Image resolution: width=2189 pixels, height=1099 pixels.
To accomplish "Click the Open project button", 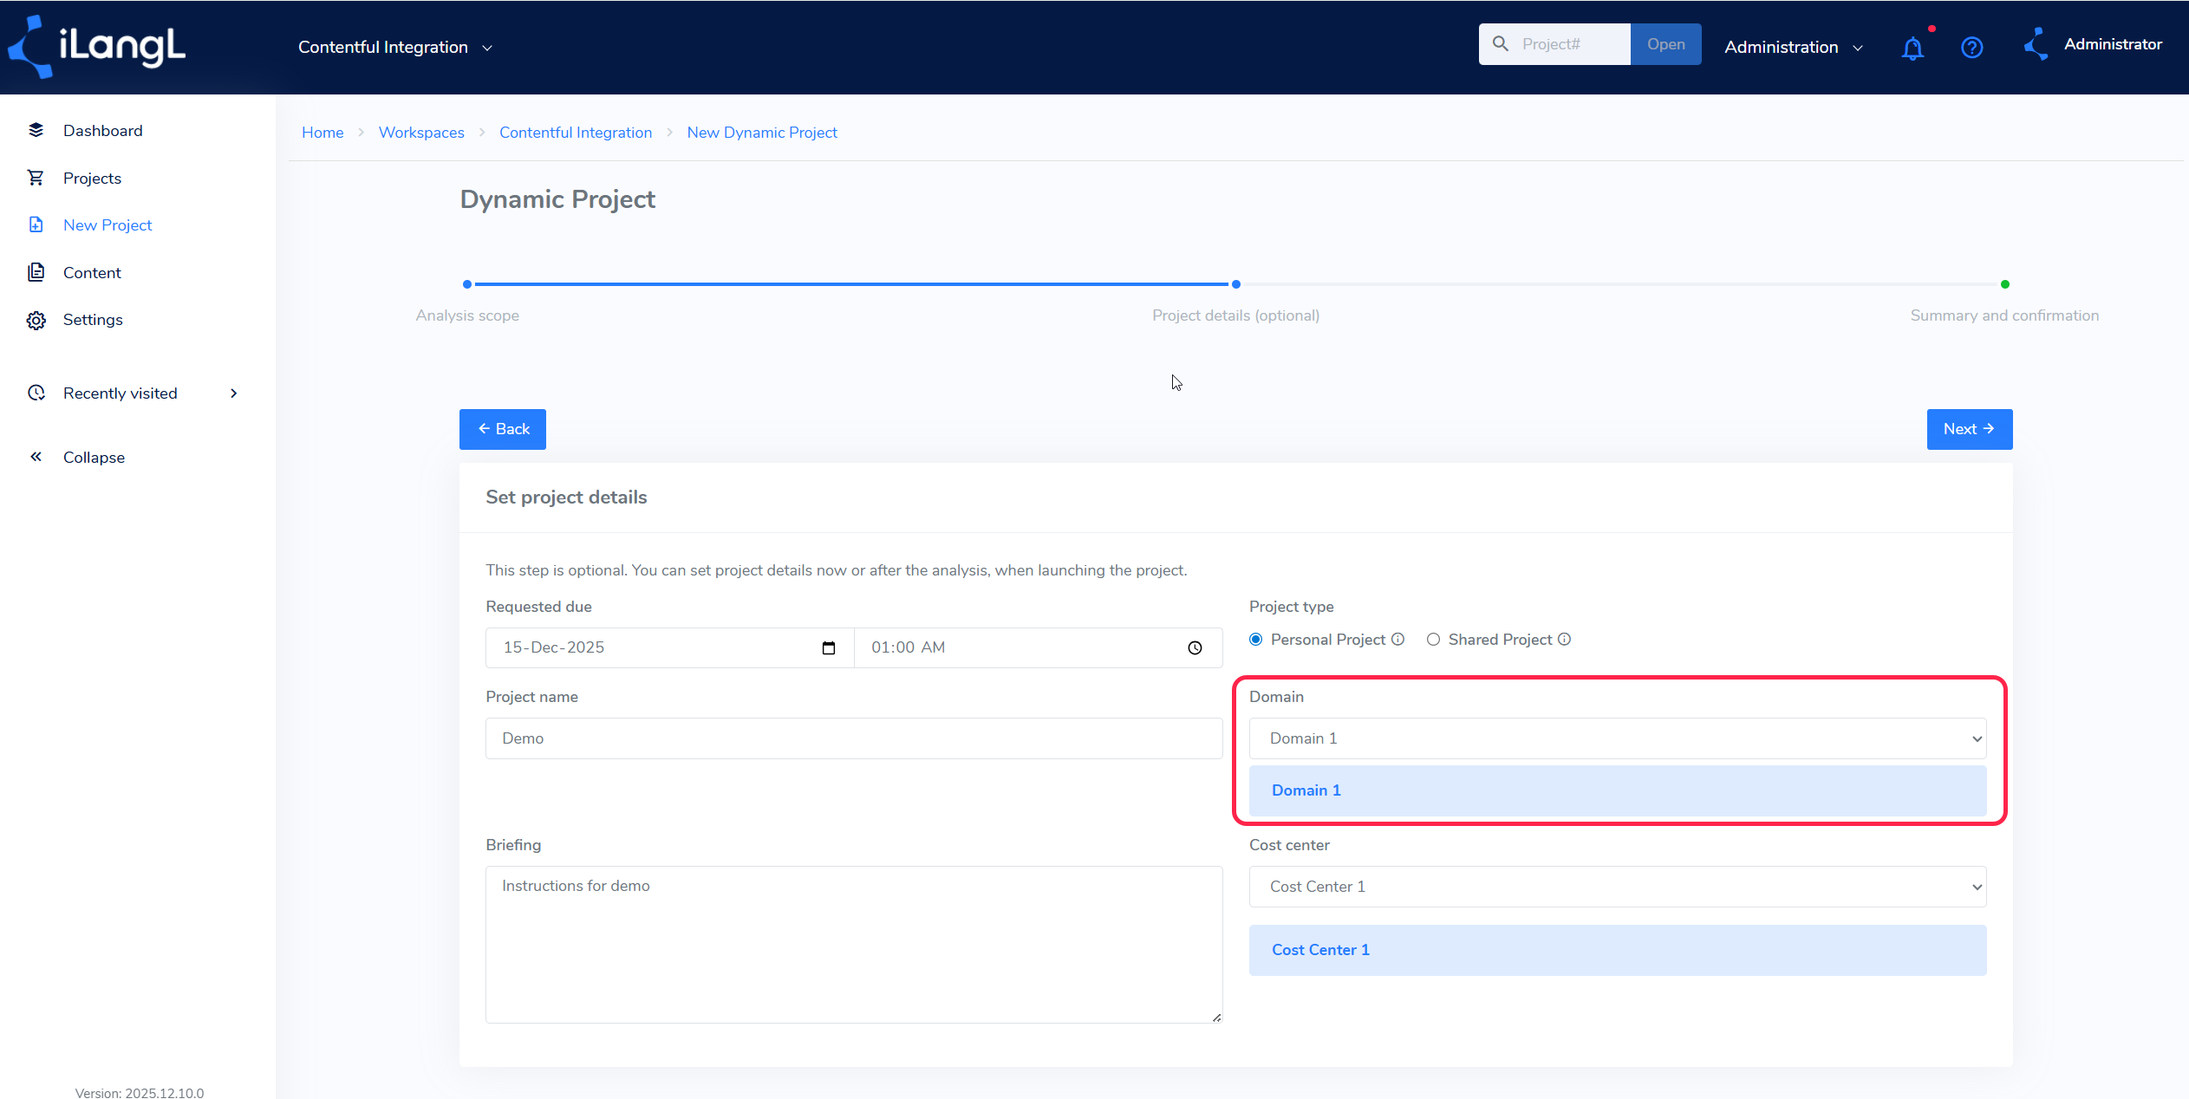I will pos(1665,44).
